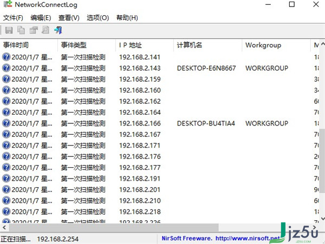Click the scanning status 192.168.2.254 text
This screenshot has width=325, height=244.
click(57, 239)
